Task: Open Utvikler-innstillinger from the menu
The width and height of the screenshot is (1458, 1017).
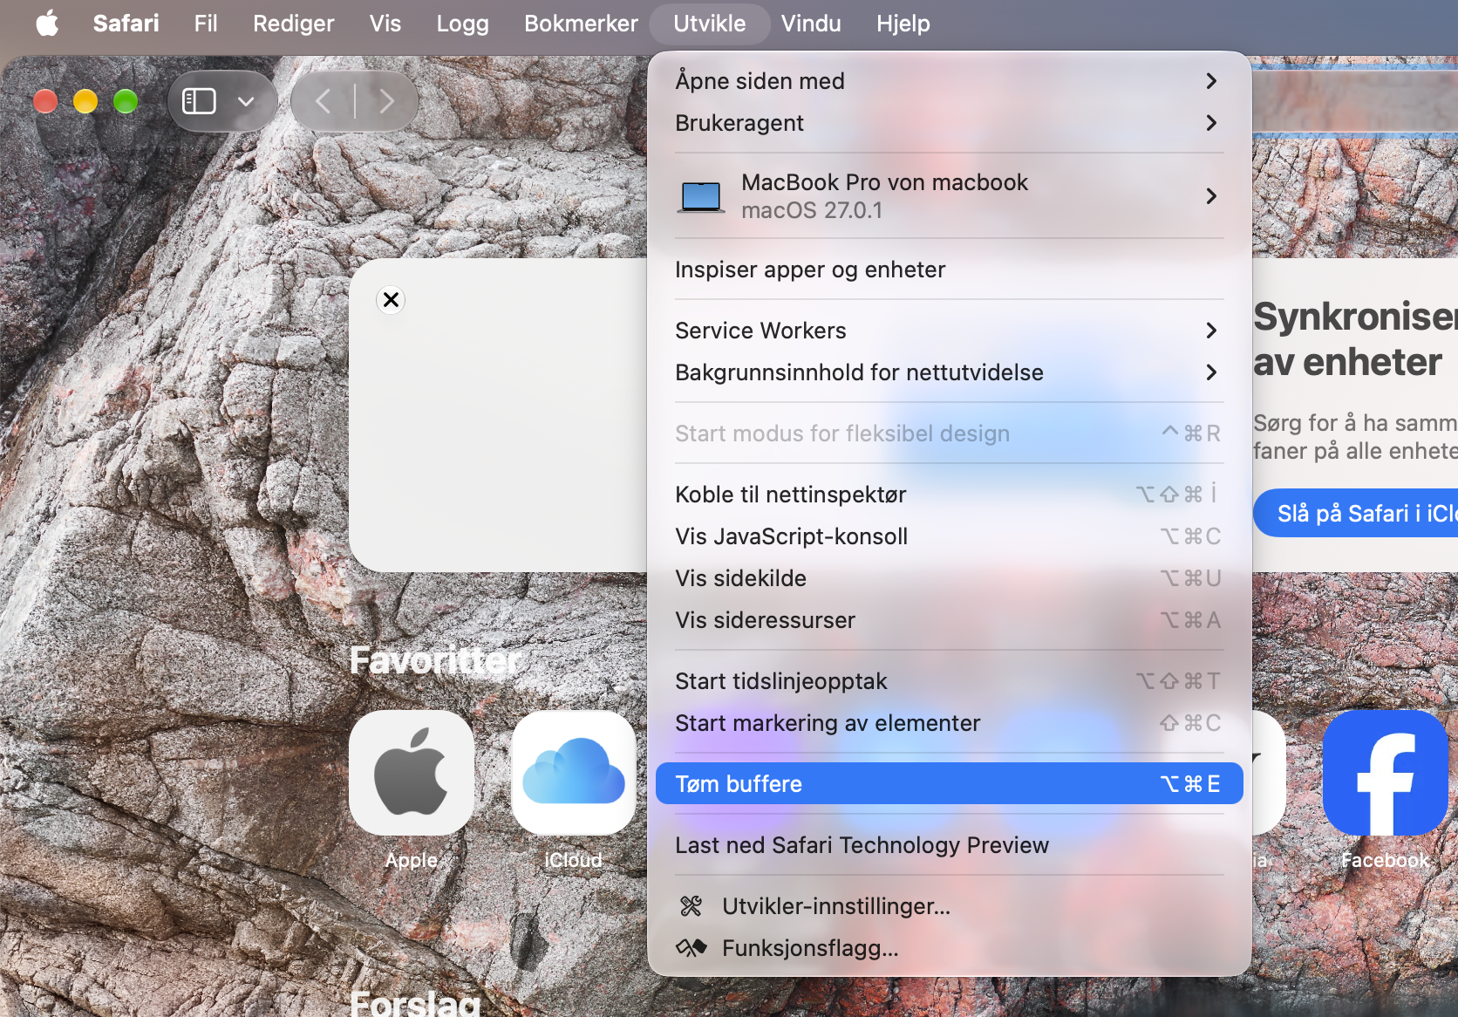Action: pos(950,906)
